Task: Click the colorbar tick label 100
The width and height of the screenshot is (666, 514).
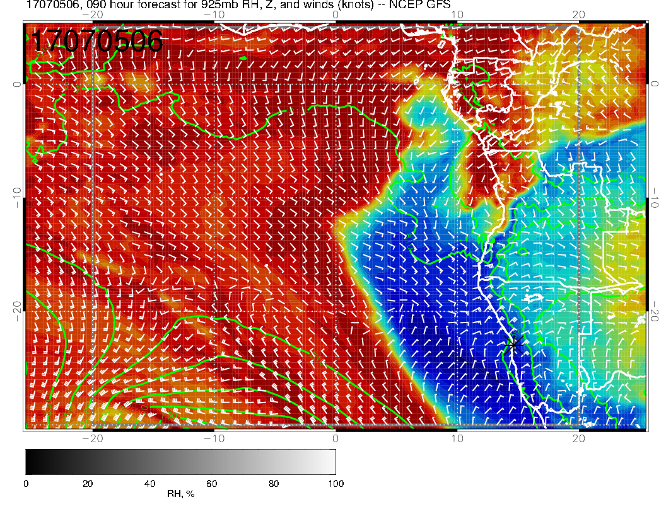Action: coord(336,484)
